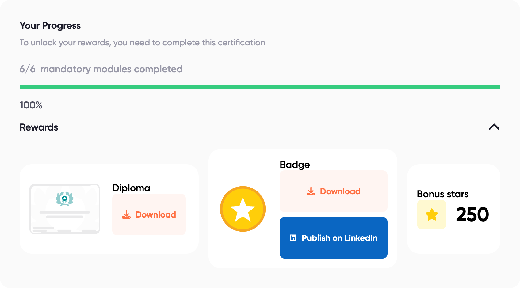Click the 6/6 mandatory modules completed text

coord(101,69)
